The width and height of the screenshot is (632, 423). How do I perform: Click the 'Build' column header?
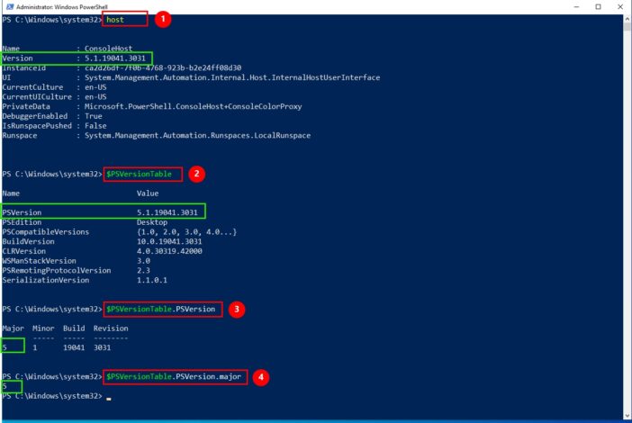tap(74, 328)
